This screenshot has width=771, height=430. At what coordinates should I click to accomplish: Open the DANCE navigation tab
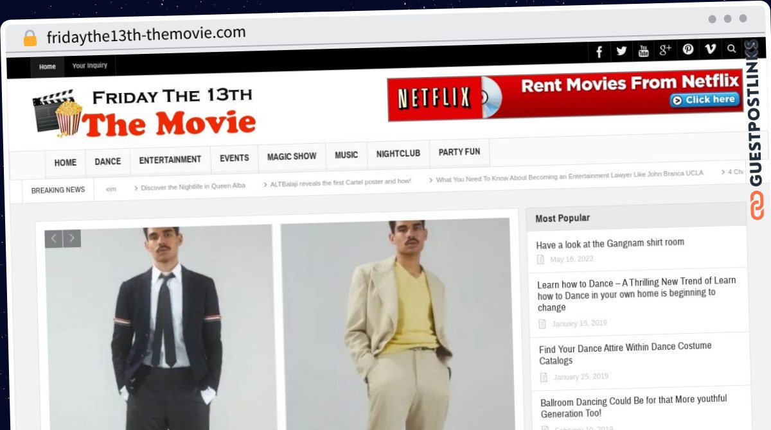108,162
